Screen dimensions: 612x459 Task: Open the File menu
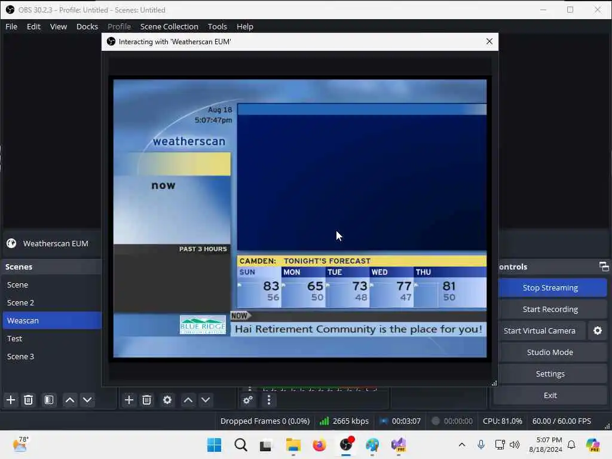(11, 26)
